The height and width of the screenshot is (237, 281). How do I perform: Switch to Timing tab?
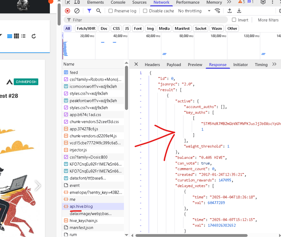261,65
